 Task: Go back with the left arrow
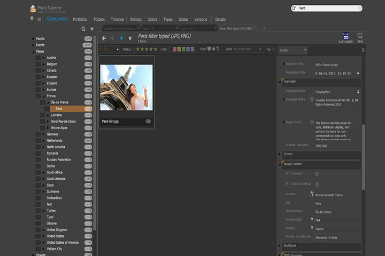click(104, 38)
